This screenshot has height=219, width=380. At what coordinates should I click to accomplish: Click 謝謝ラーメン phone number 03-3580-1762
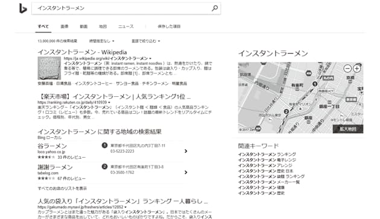click(x=122, y=173)
